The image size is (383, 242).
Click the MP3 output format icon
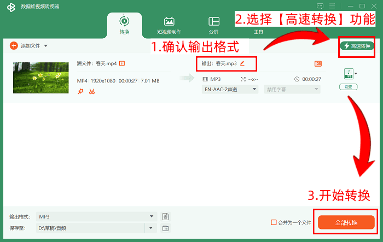click(349, 74)
